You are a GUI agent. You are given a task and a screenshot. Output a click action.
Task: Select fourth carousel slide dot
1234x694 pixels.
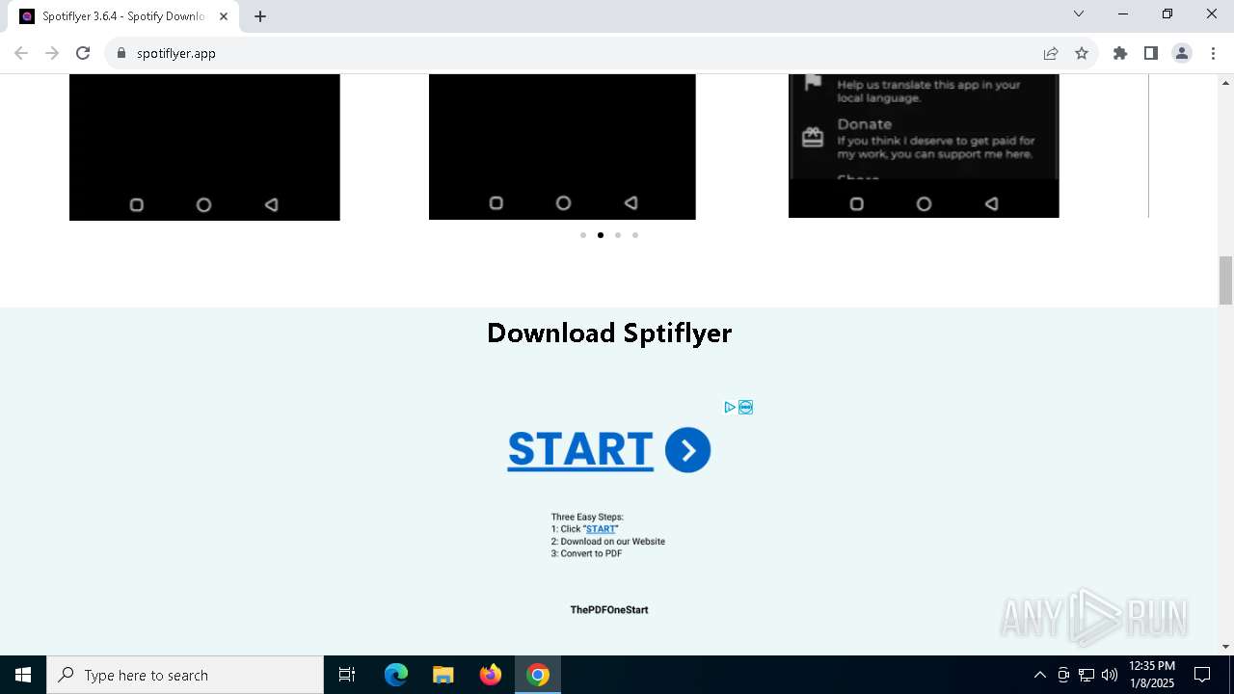click(635, 235)
